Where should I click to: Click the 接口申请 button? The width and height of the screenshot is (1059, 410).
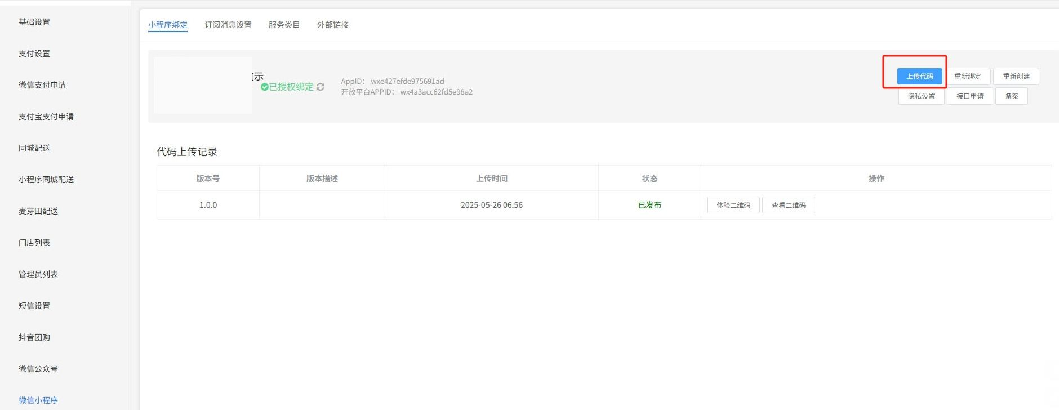click(x=969, y=96)
